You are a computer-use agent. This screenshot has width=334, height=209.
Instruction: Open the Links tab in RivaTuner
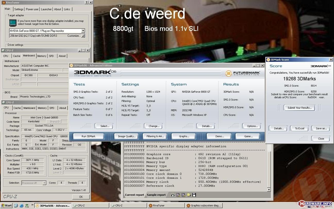pos(67,9)
